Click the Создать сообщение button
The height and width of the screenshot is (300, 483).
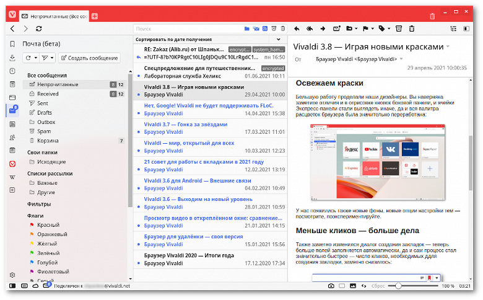click(x=89, y=58)
